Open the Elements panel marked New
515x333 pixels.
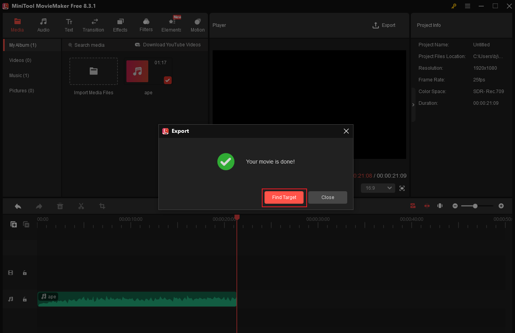pyautogui.click(x=171, y=25)
